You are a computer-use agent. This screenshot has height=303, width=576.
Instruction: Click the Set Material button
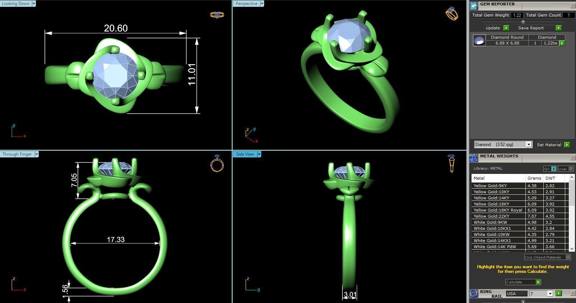tap(549, 145)
